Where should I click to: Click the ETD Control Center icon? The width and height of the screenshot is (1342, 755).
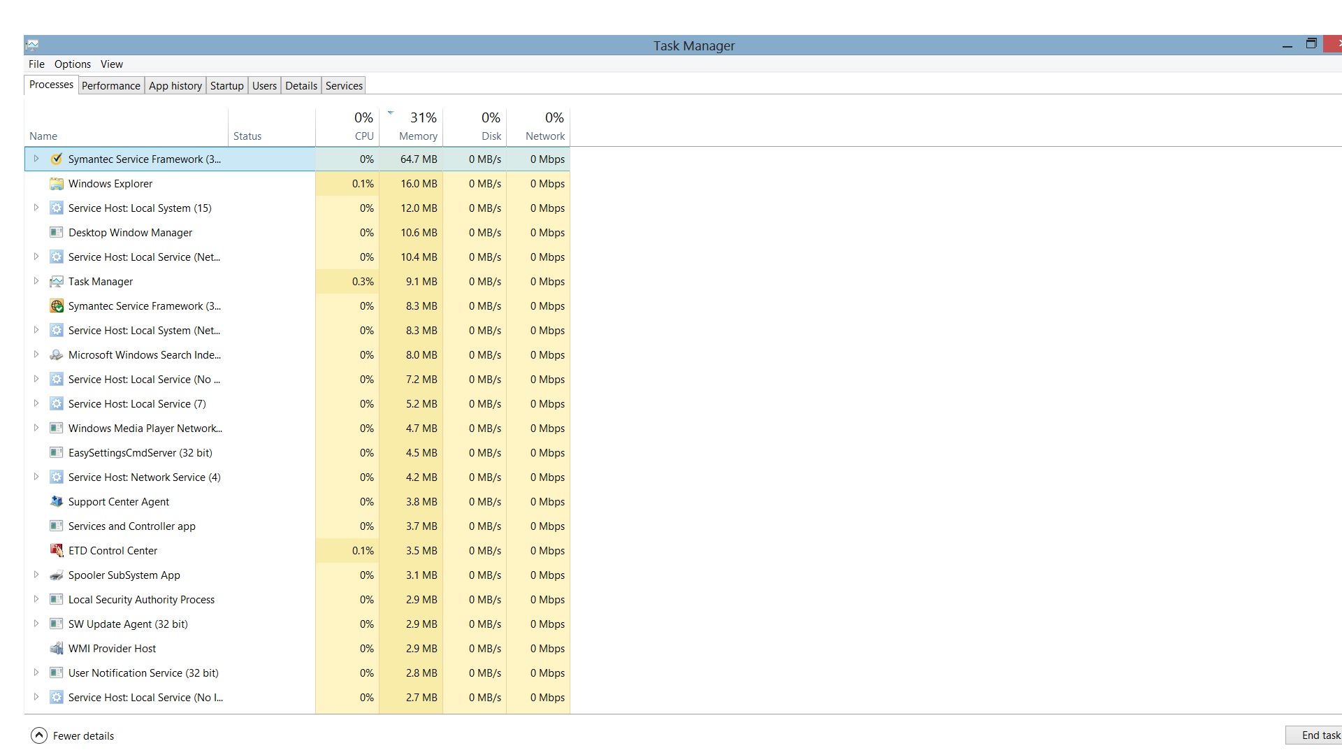tap(57, 551)
